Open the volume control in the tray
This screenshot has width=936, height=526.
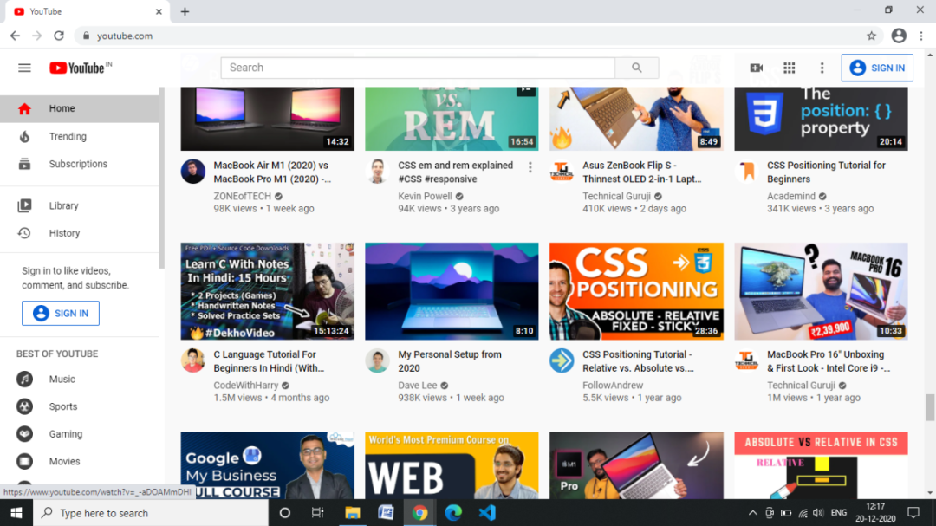click(x=818, y=513)
